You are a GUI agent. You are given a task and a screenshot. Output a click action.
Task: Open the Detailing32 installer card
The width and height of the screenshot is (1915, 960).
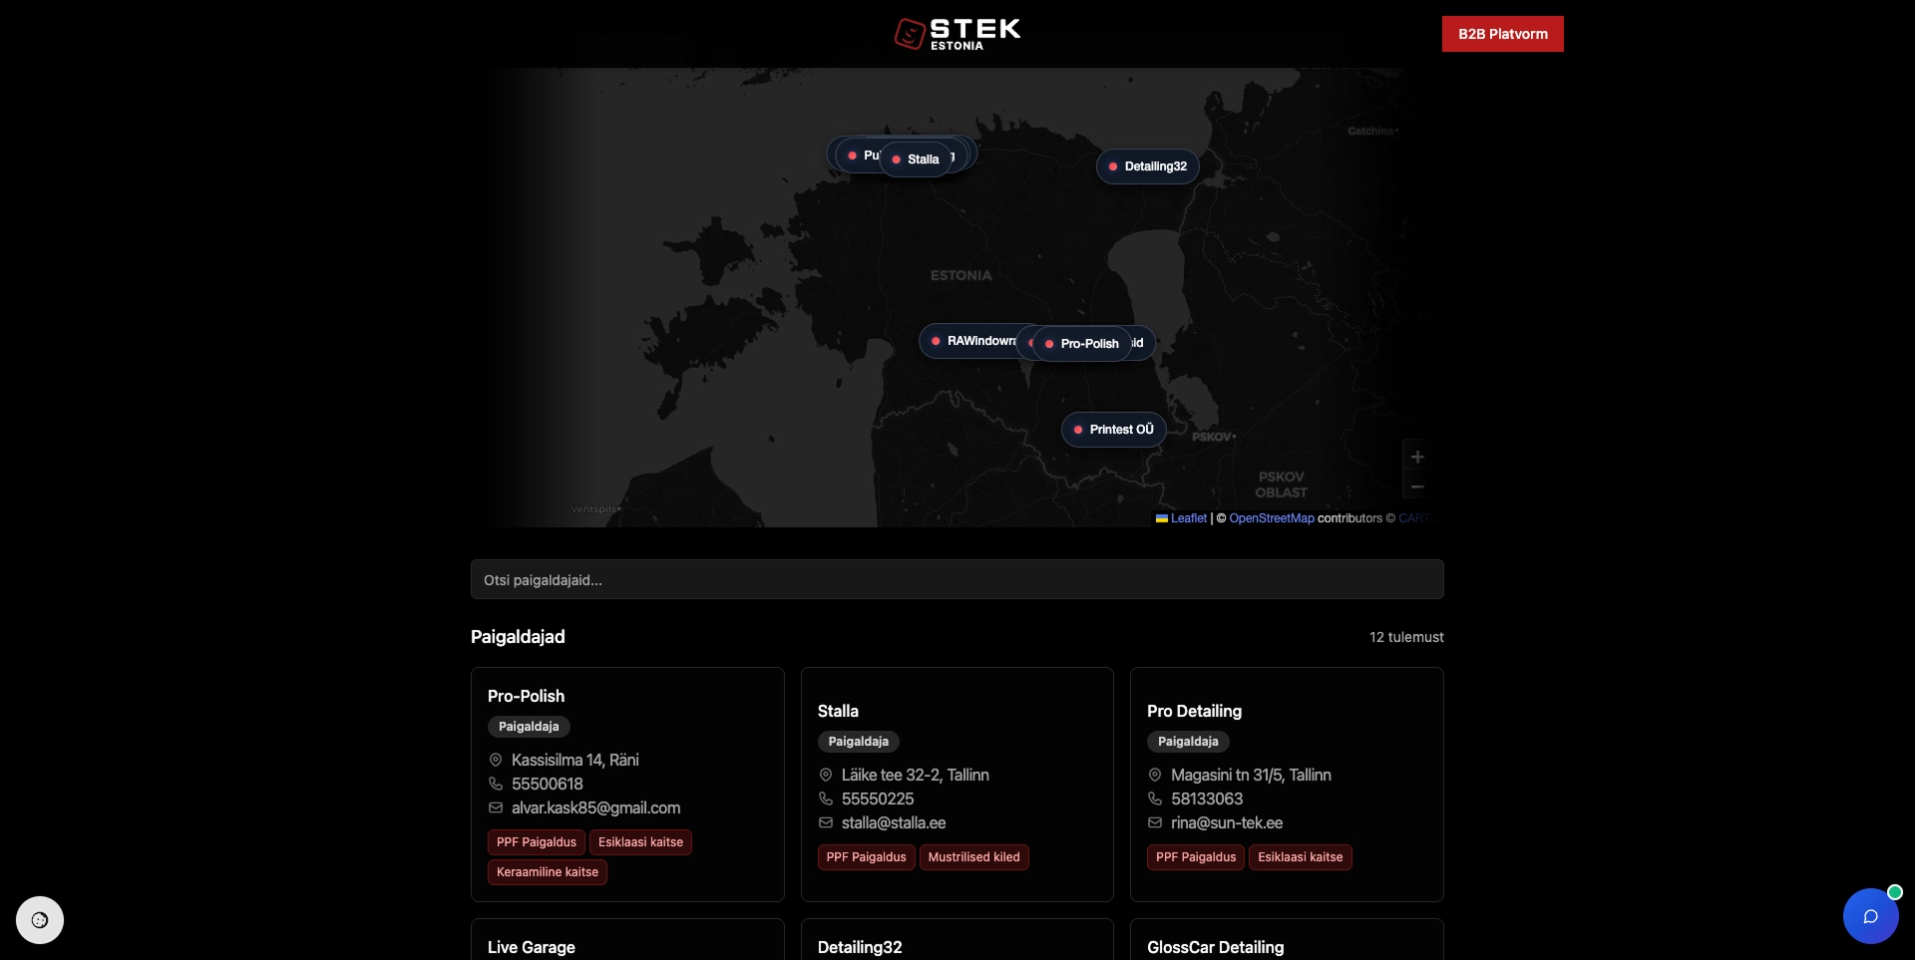tap(957, 940)
